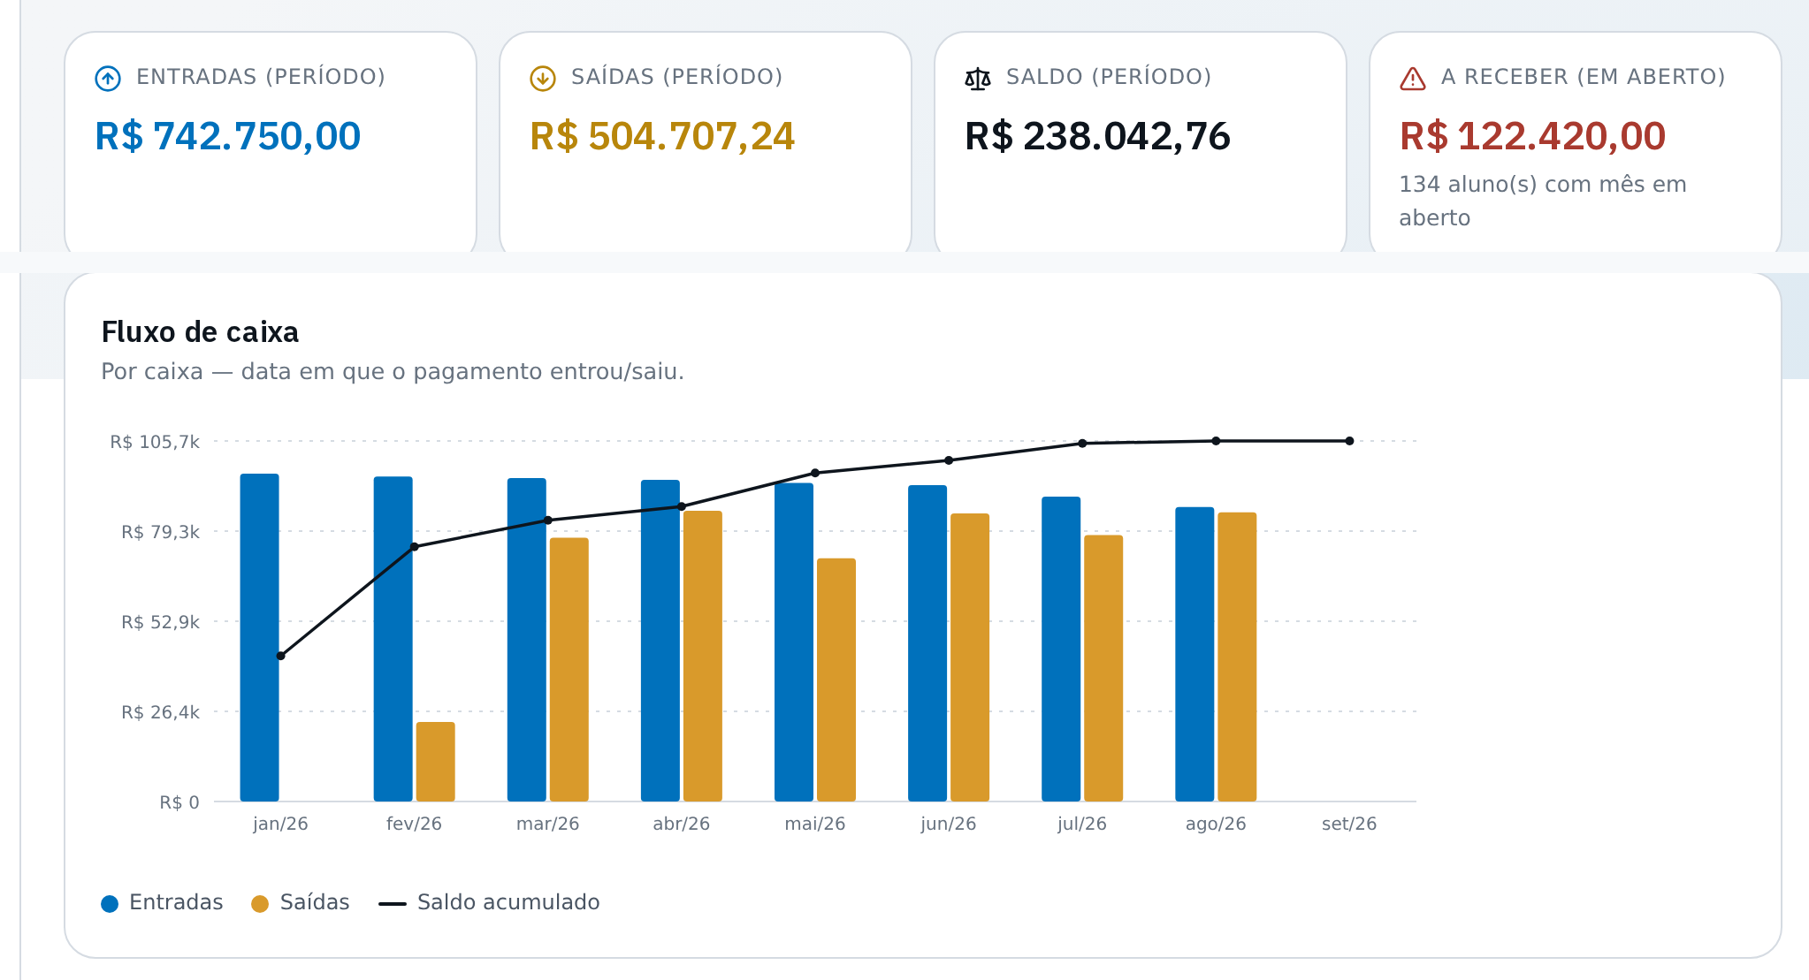Click the 'Por caixa' chart subtitle
Image resolution: width=1809 pixels, height=980 pixels.
pyautogui.click(x=393, y=371)
